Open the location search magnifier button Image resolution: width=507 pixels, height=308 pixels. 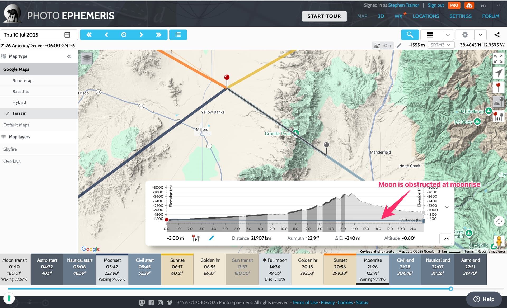[x=410, y=35]
